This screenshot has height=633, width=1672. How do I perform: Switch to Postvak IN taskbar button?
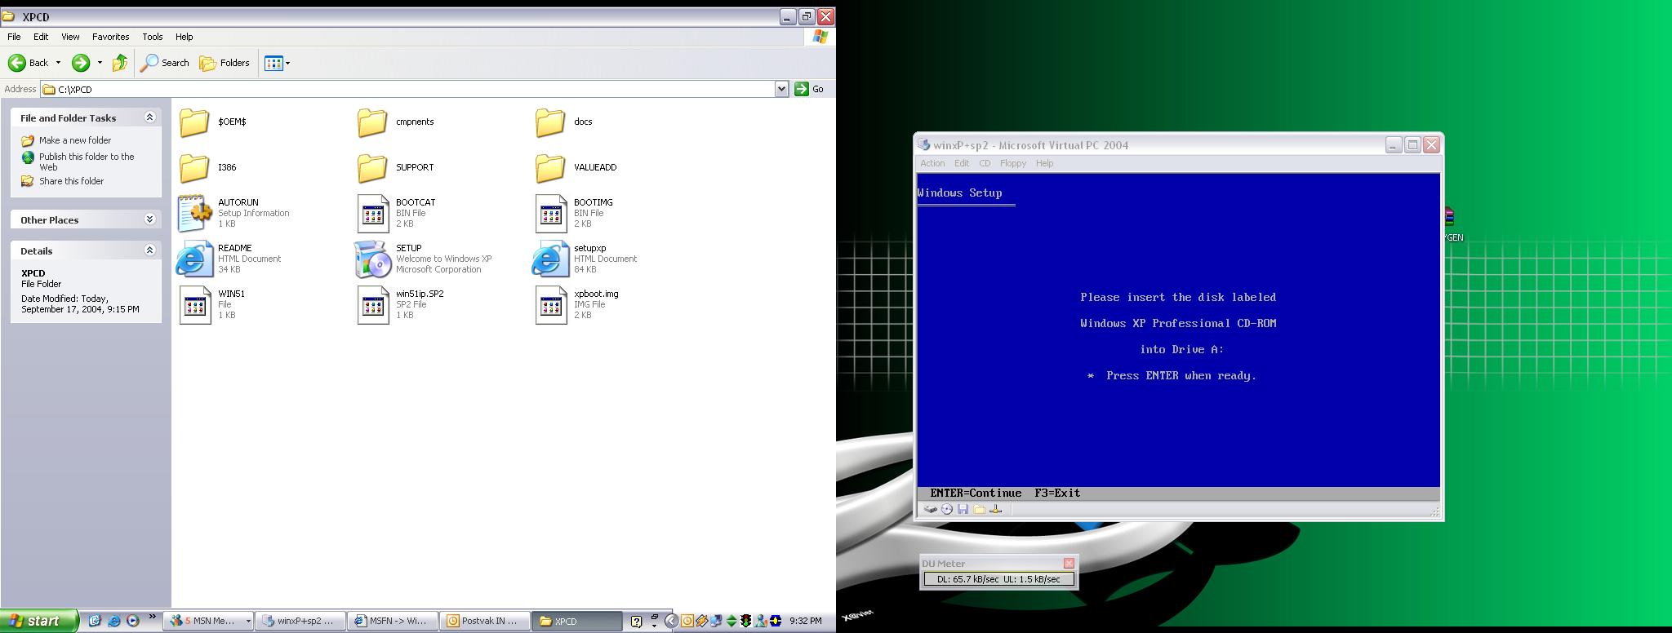click(485, 621)
